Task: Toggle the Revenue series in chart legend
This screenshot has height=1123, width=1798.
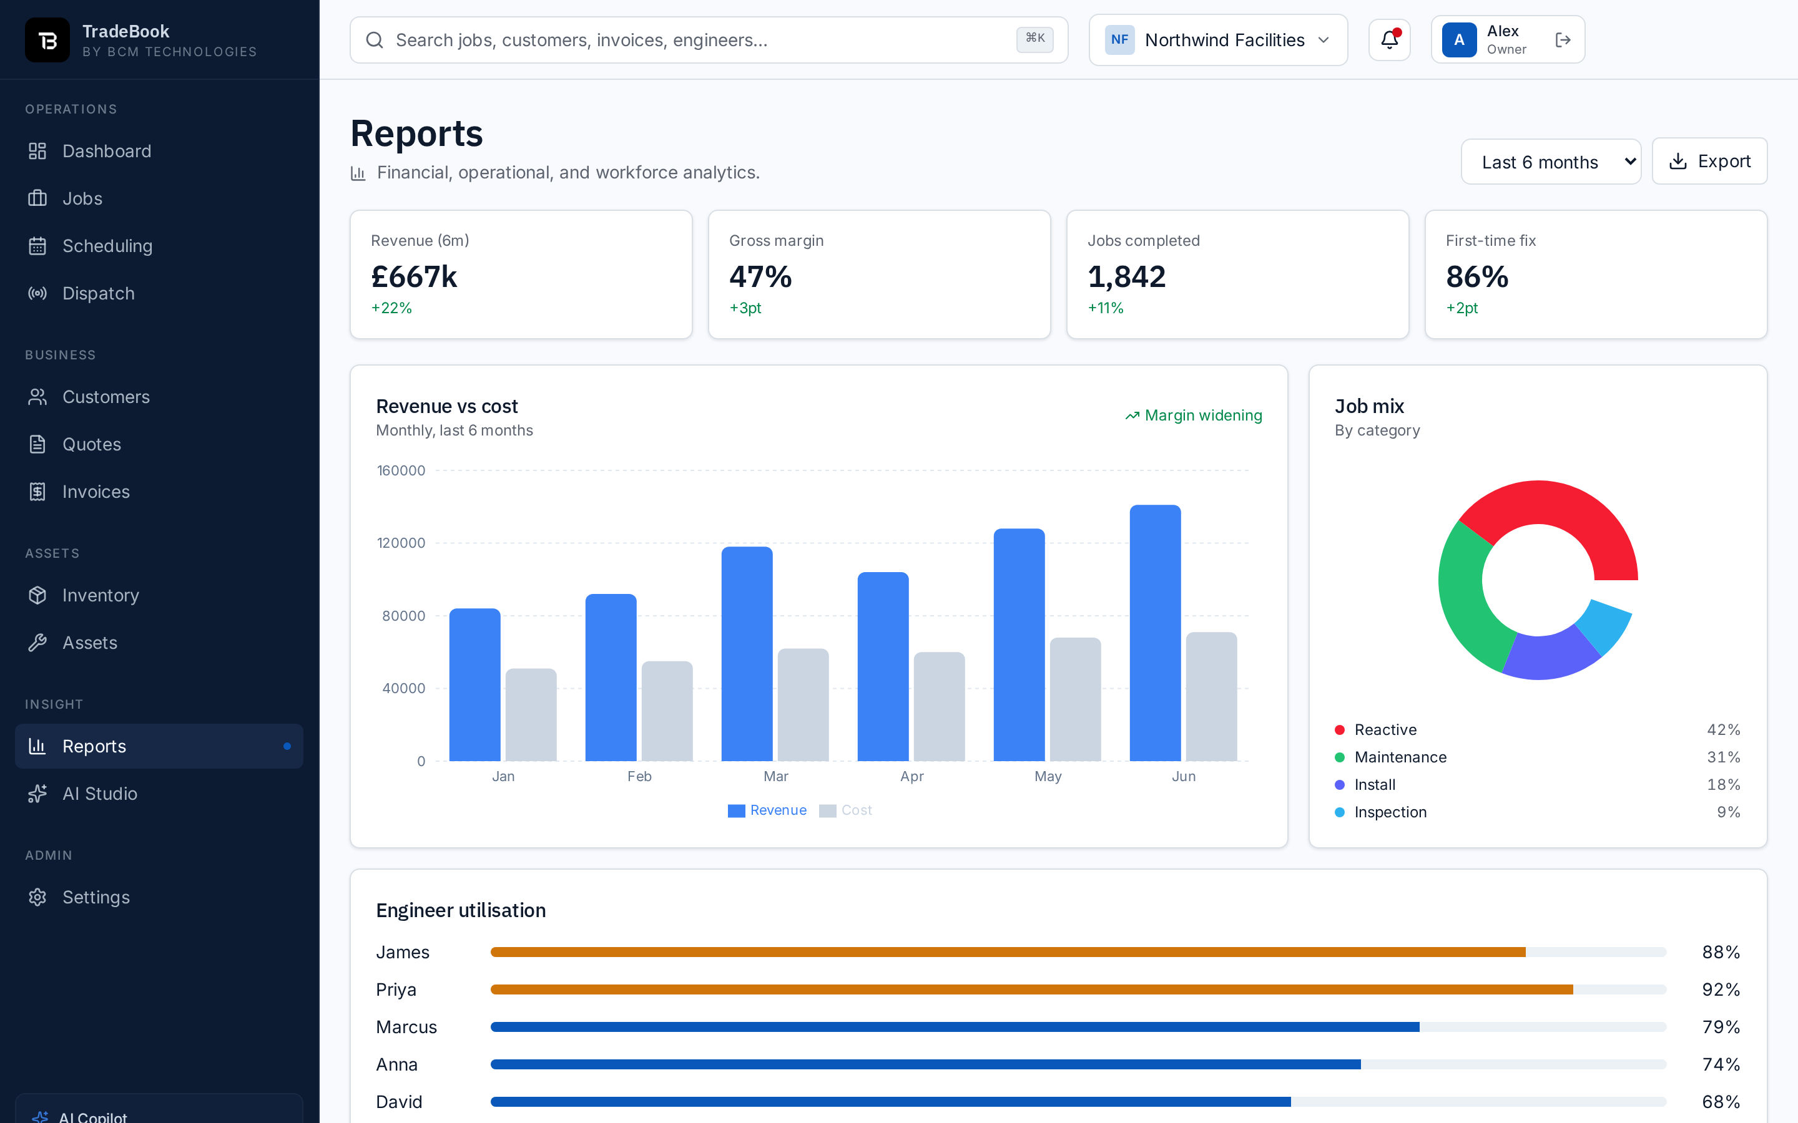Action: click(767, 810)
